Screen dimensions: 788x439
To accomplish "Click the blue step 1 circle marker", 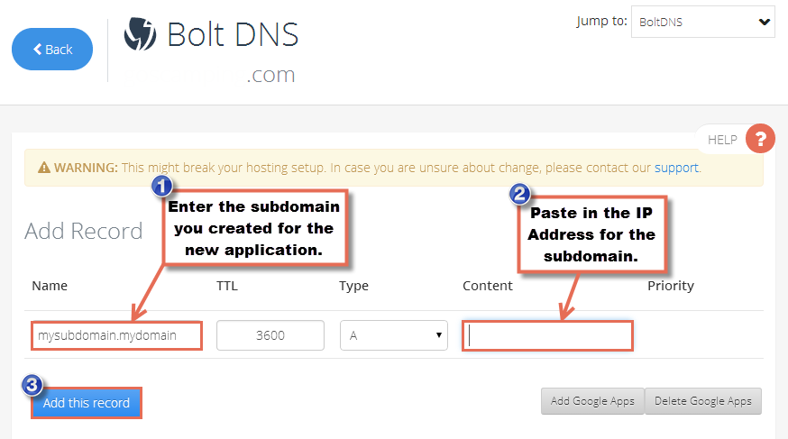I will 161,187.
